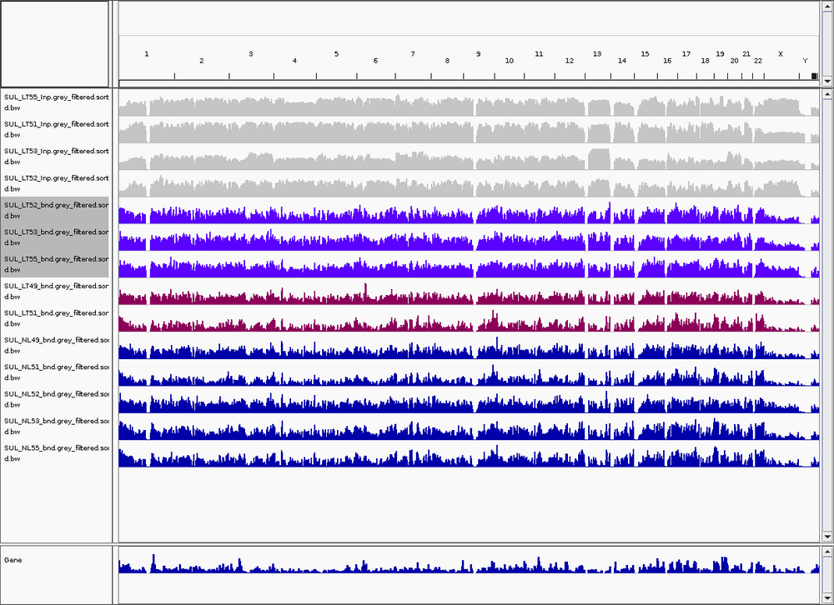
Task: Click the Gene panel scroll down arrow
Action: [x=827, y=599]
